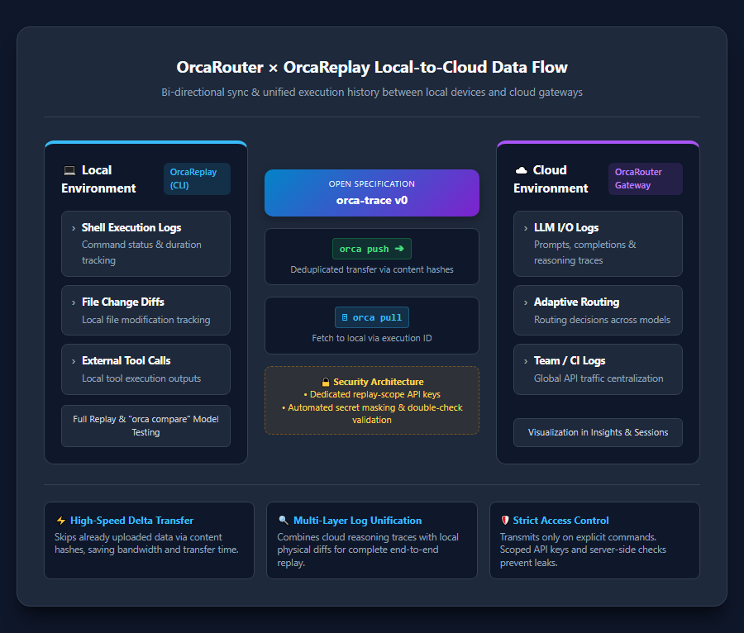Click "Command status & duration tracking" description
This screenshot has height=633, width=744.
coord(141,252)
